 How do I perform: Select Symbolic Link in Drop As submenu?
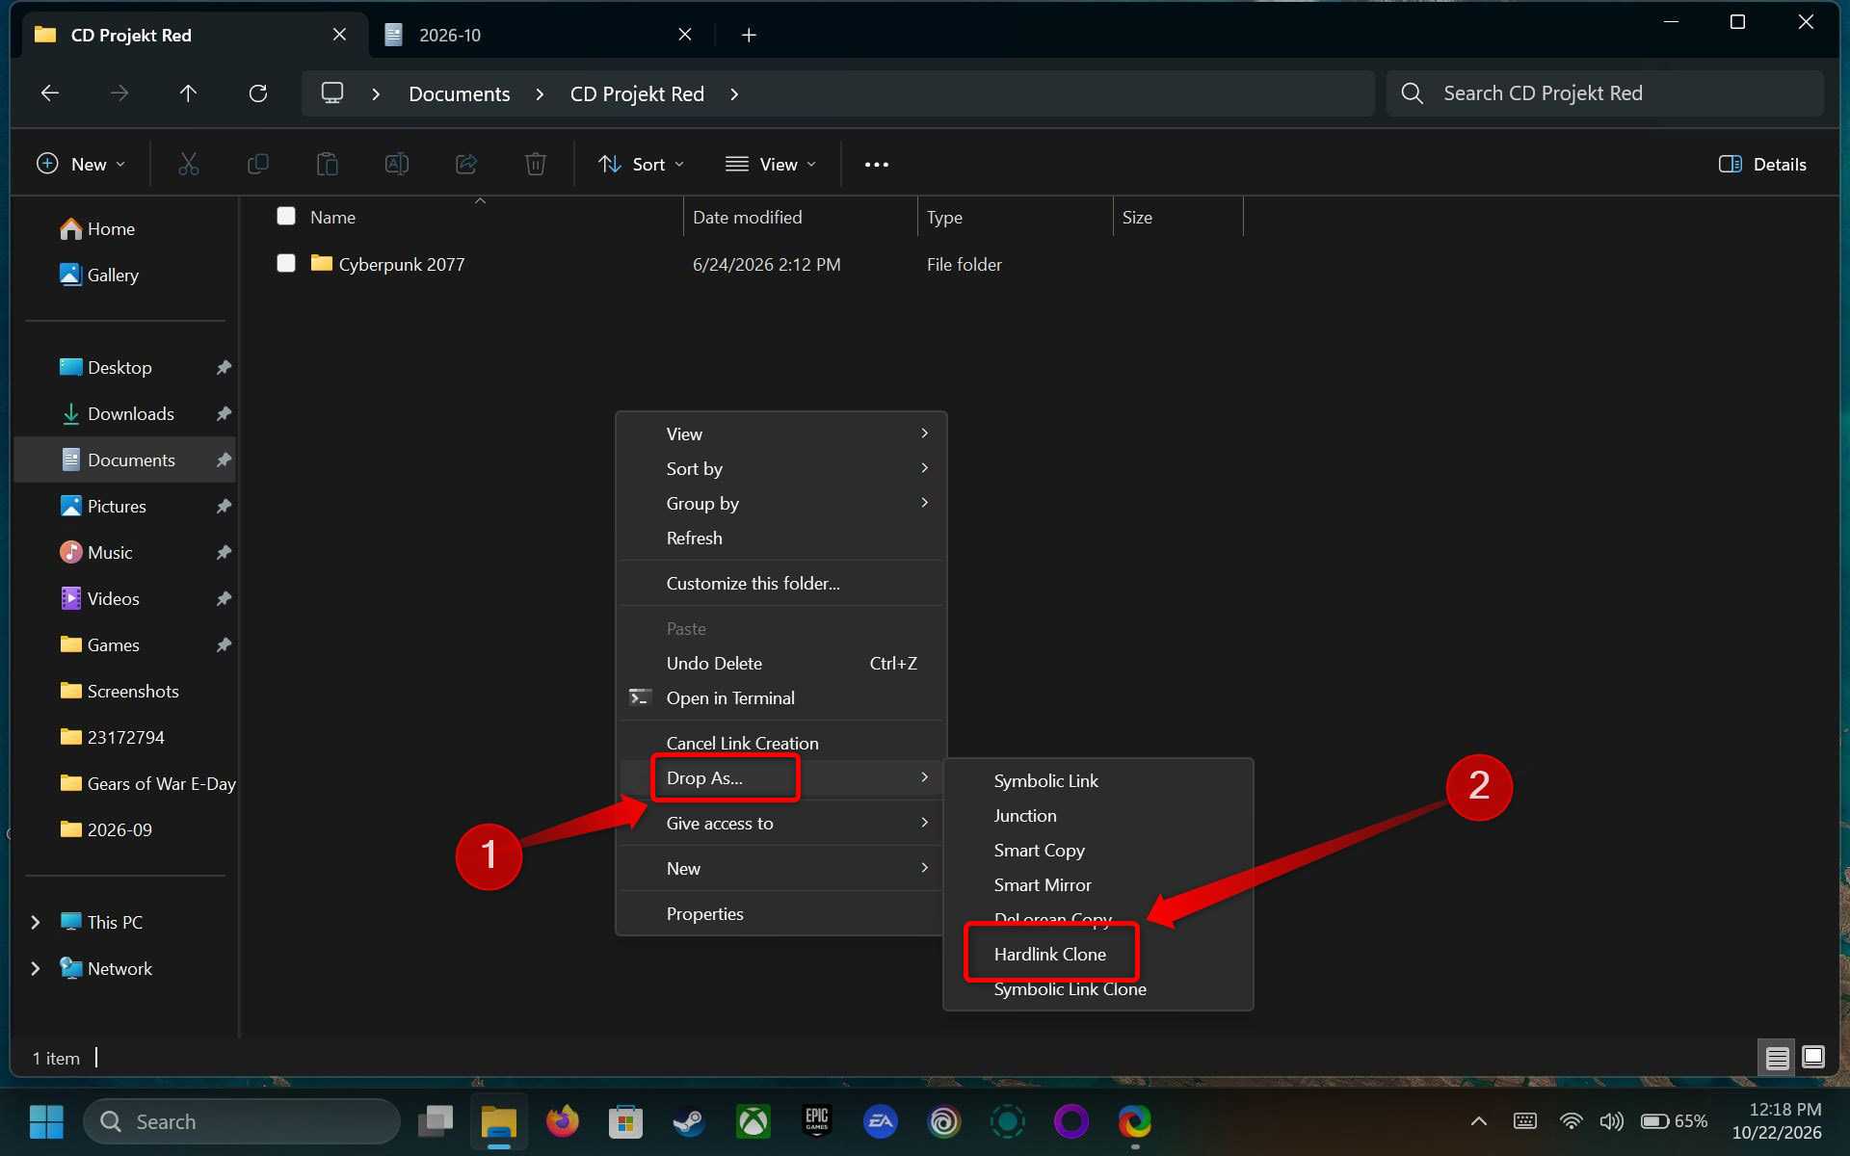(1045, 781)
